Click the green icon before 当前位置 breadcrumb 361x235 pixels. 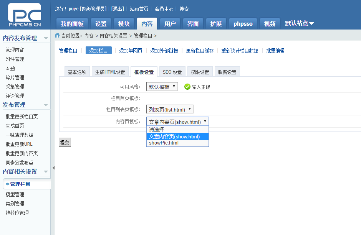click(56, 35)
